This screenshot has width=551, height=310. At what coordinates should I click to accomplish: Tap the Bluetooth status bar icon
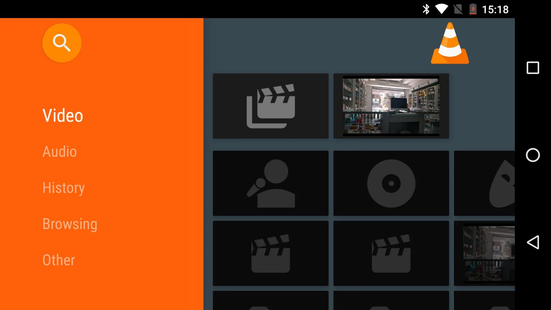(426, 9)
